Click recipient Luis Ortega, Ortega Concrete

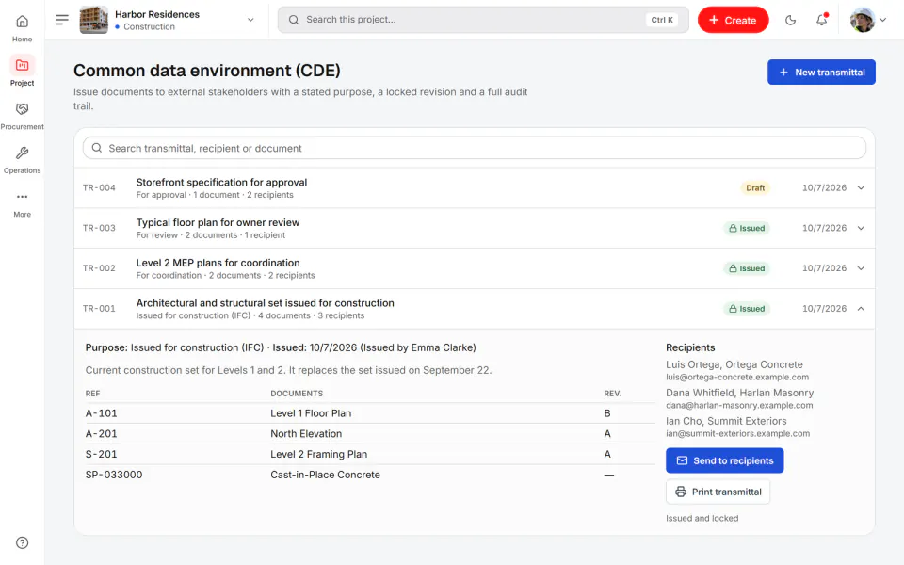pos(734,364)
